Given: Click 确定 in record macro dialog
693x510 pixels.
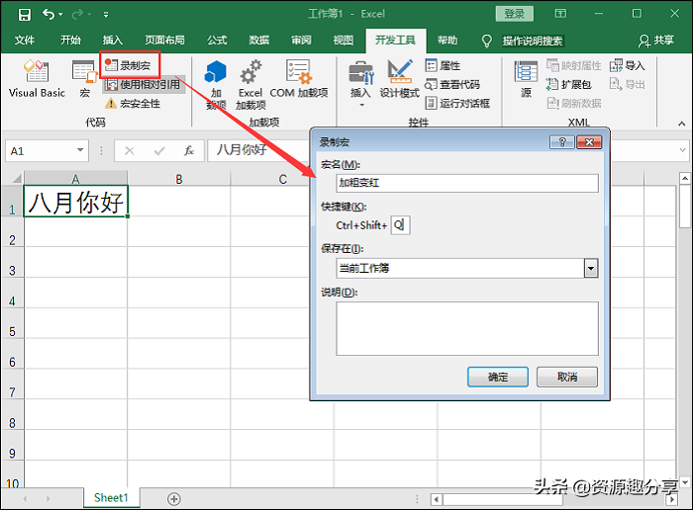Looking at the screenshot, I should coord(497,377).
